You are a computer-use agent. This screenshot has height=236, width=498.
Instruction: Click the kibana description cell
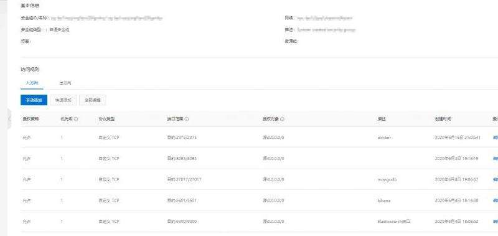(x=384, y=201)
